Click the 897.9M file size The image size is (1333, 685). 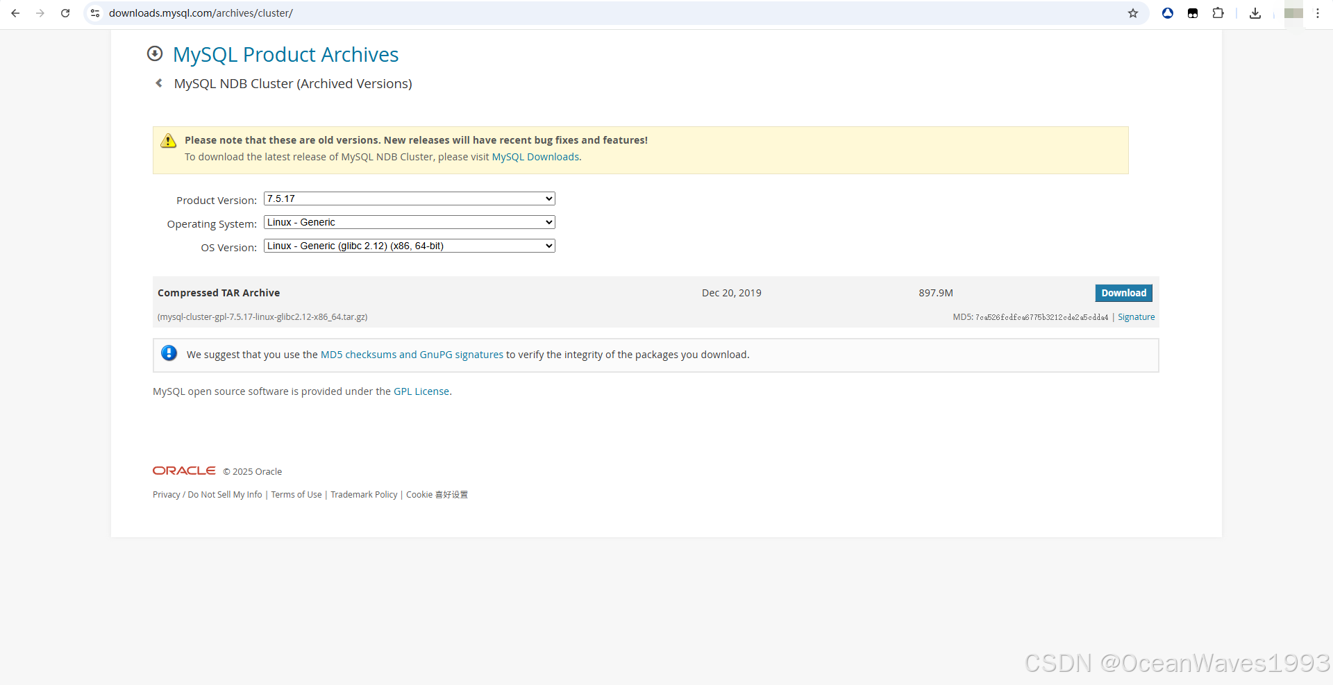click(x=936, y=293)
